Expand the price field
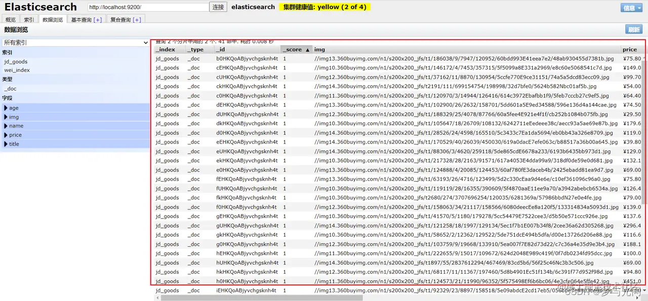Screen dimensions: 648x301 pyautogui.click(x=75, y=135)
